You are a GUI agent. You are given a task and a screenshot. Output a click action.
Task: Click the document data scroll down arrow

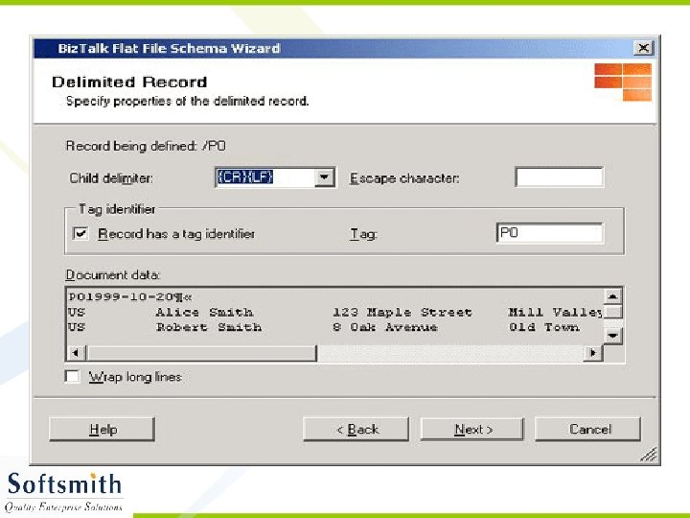pos(612,336)
